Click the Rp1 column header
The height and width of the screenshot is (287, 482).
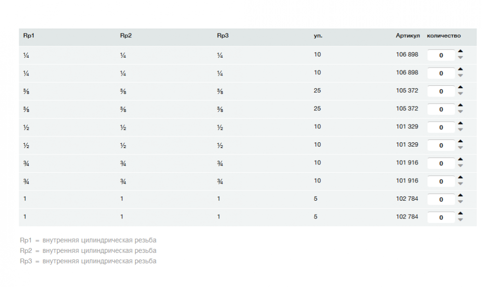tap(28, 36)
